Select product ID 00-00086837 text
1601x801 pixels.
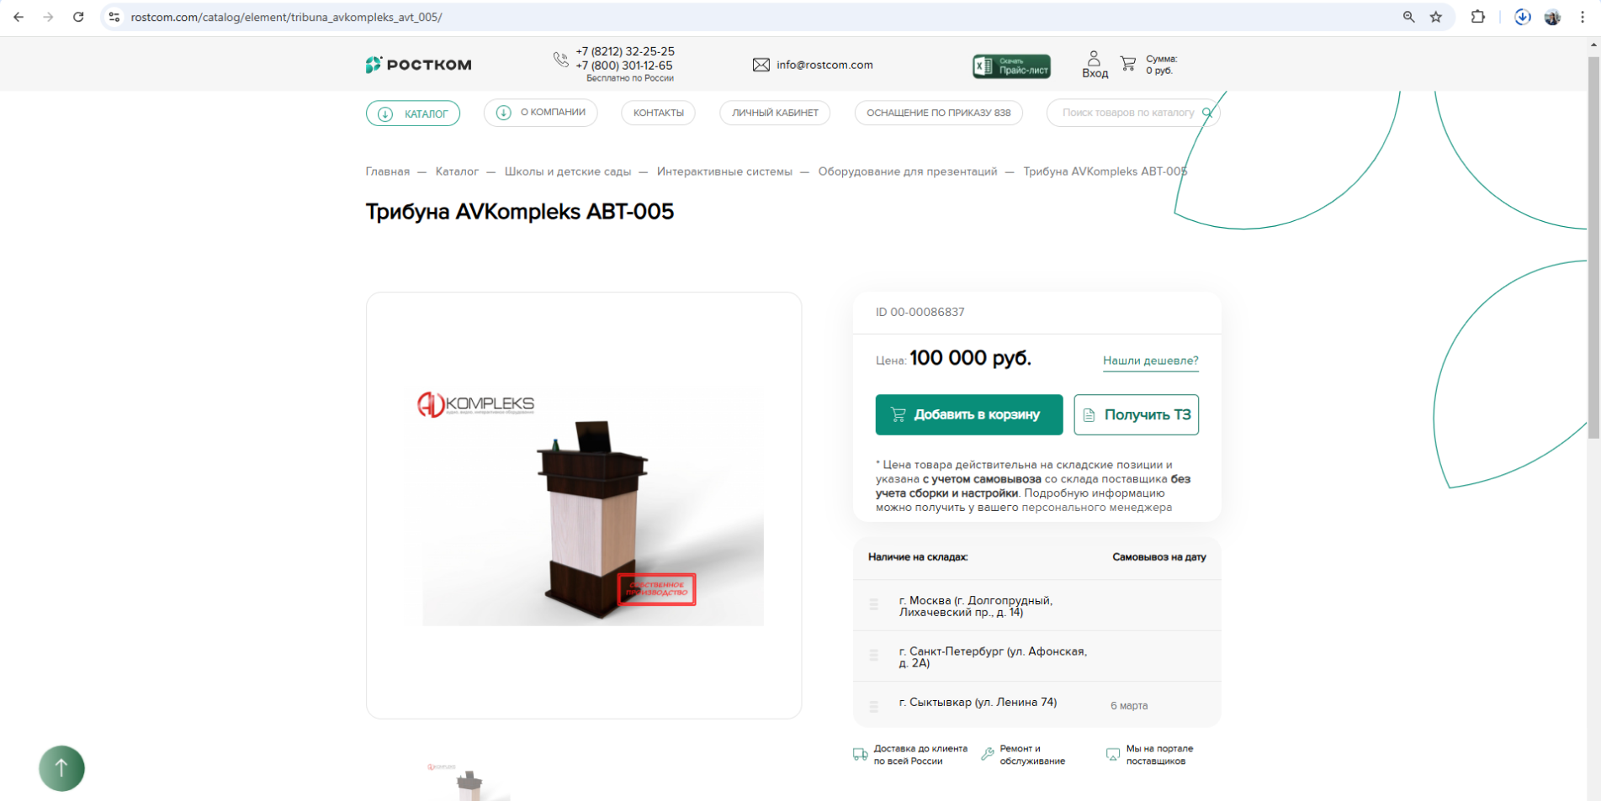pyautogui.click(x=920, y=312)
